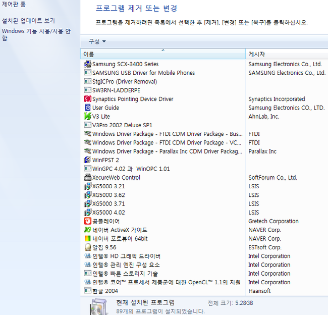Click the ESTsoft Corp. publisher cell
The height and width of the screenshot is (315, 328).
265,247
